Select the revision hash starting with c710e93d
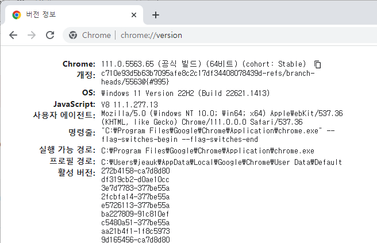This screenshot has width=377, height=243. (207, 78)
